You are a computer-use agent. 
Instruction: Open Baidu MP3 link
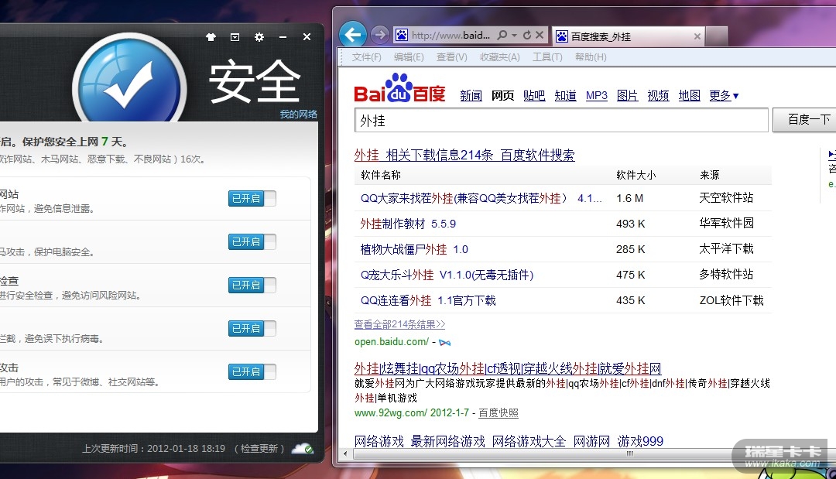click(597, 95)
